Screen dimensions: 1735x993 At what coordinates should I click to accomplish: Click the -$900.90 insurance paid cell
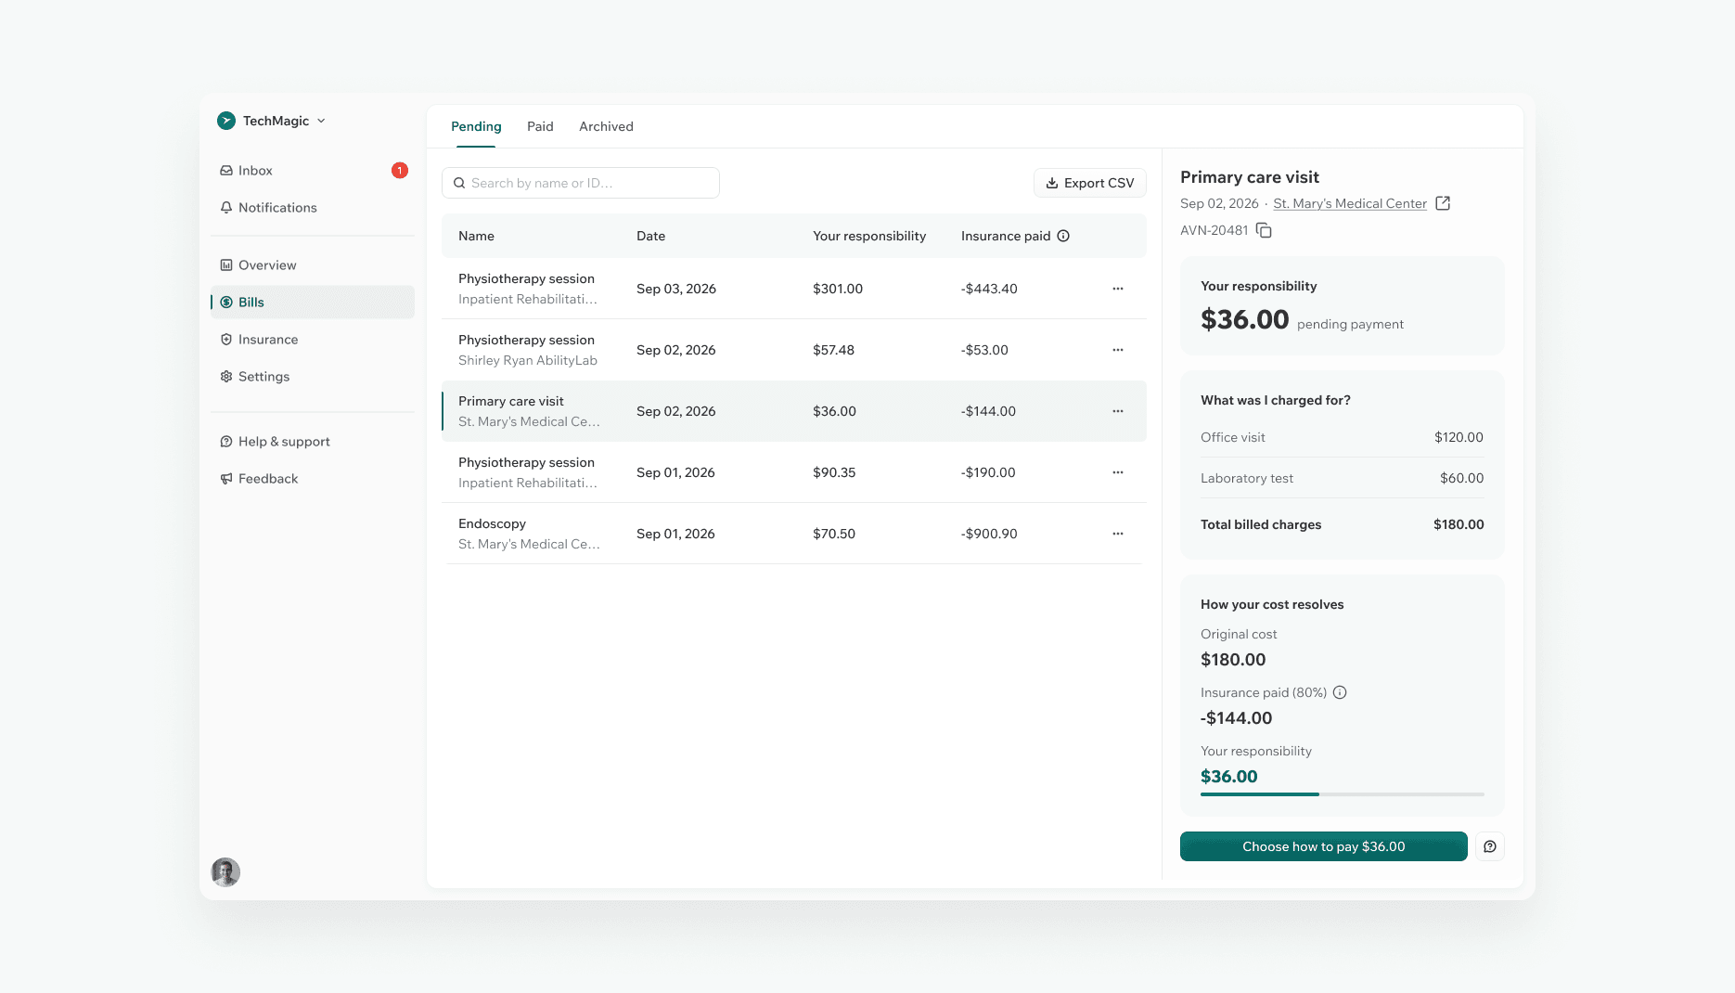point(989,534)
